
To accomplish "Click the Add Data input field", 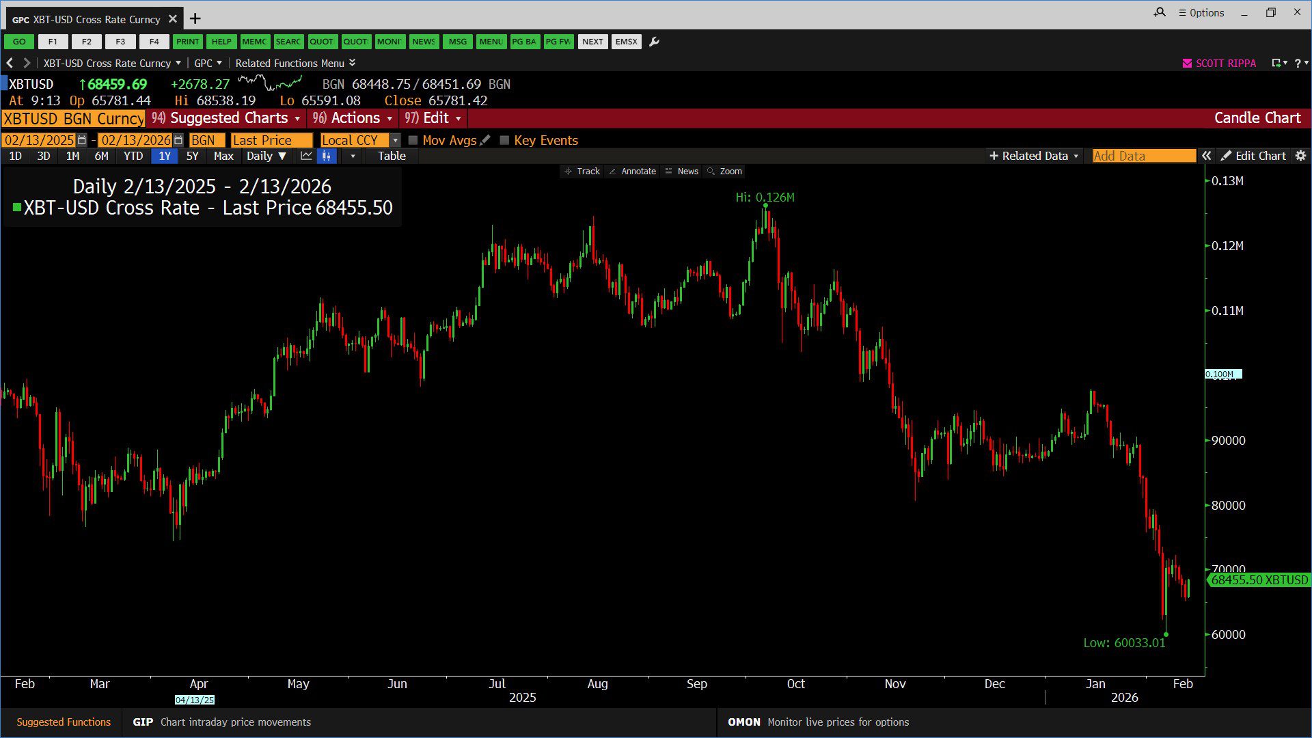I will click(1144, 156).
